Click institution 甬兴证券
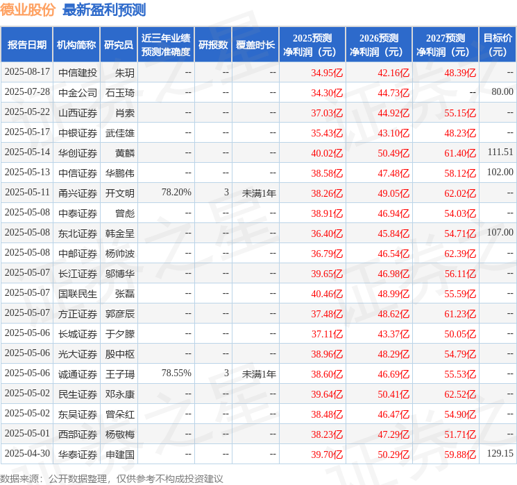517x485 pixels. point(78,193)
